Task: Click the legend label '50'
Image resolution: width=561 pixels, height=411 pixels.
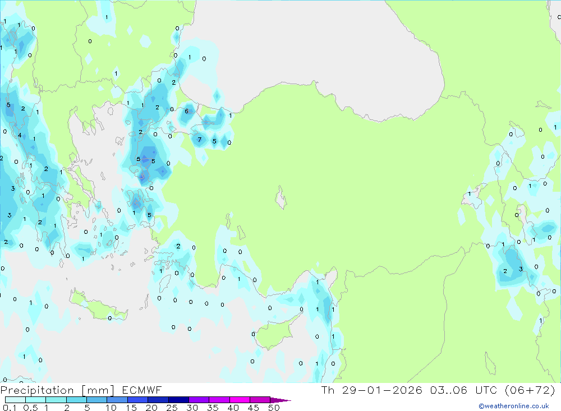Action: point(274,408)
